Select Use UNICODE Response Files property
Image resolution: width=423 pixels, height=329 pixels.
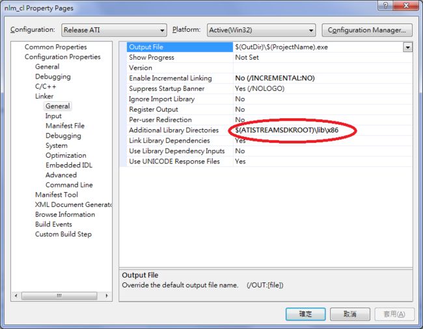click(x=180, y=162)
